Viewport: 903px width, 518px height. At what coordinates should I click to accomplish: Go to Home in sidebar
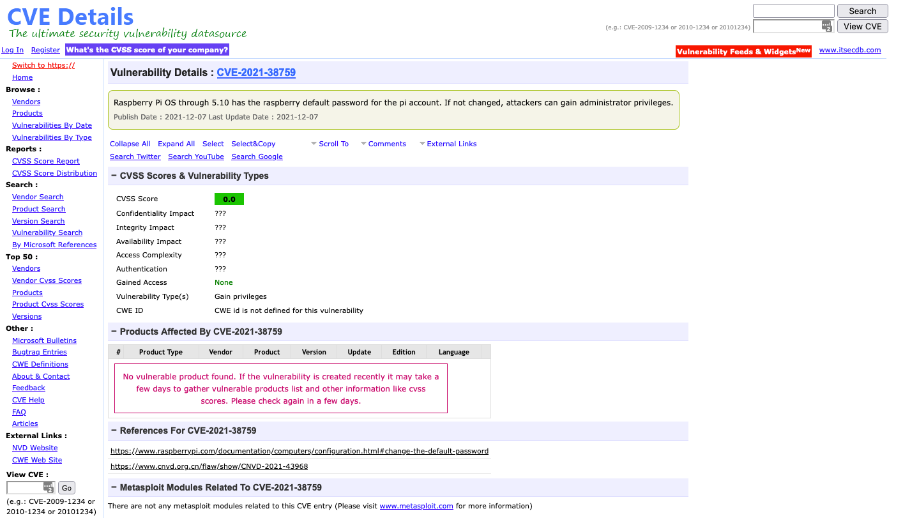click(x=22, y=77)
